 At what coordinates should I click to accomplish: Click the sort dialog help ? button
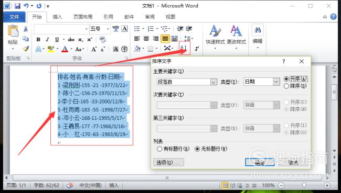pos(284,61)
